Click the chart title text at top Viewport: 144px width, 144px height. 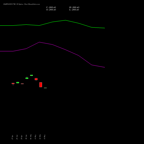tap(22, 4)
